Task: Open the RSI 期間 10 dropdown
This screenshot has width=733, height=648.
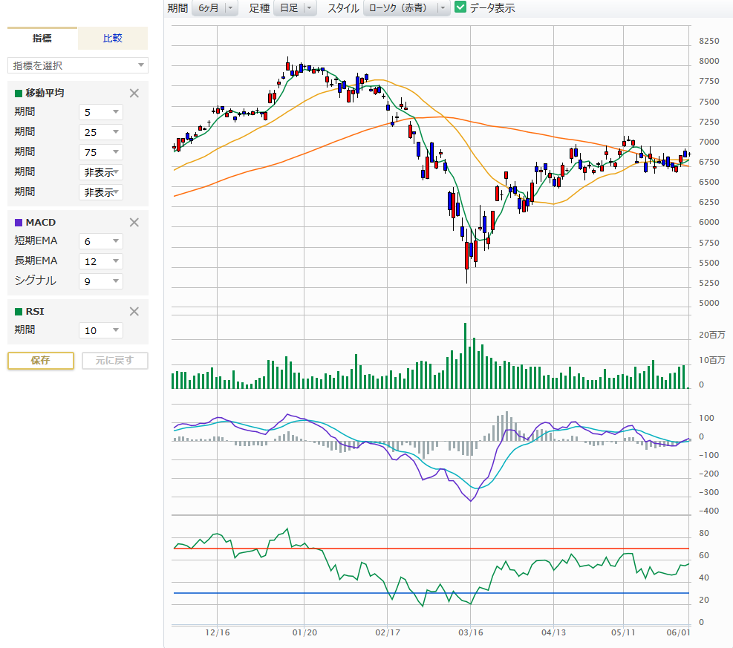Action: pos(101,330)
